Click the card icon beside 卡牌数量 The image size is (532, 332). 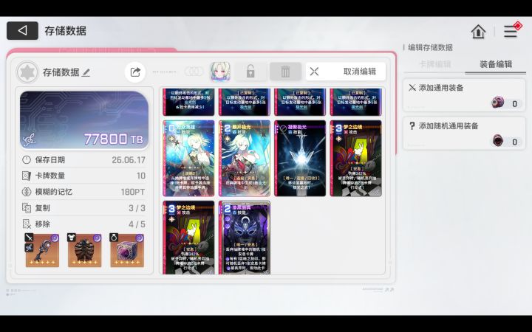coord(27,176)
